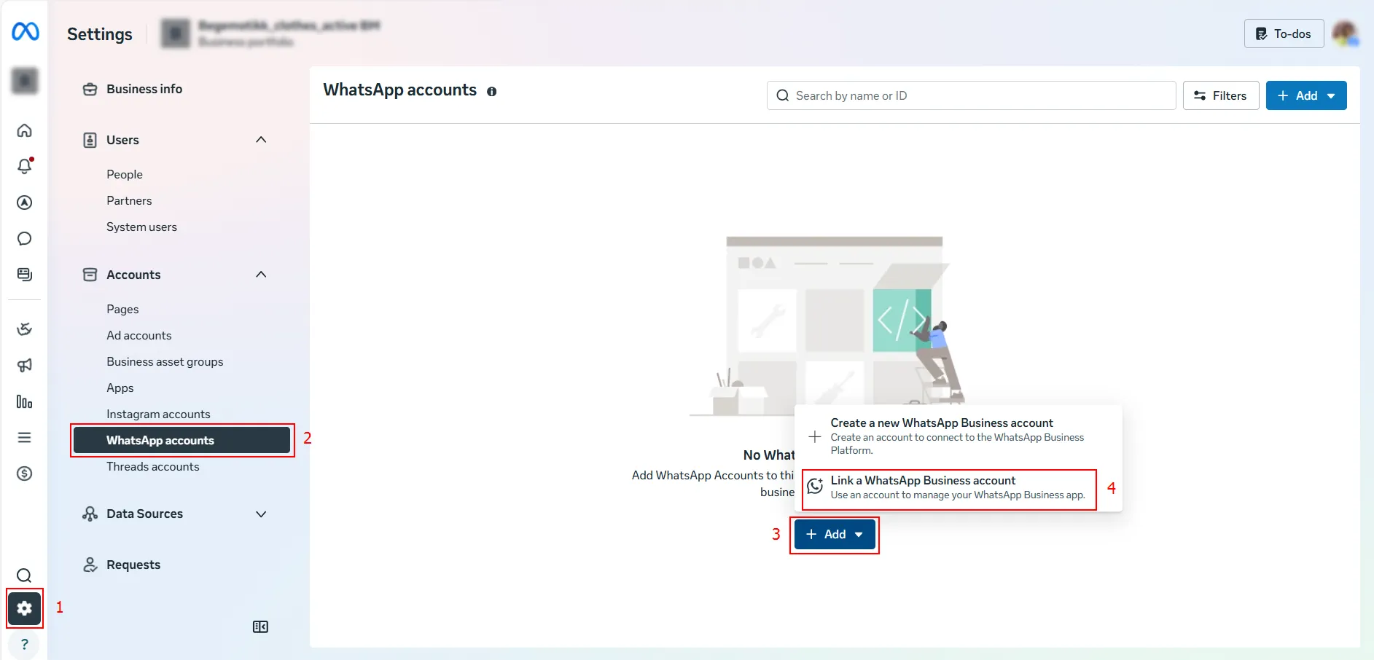
Task: Open the Filters button
Action: click(x=1221, y=95)
